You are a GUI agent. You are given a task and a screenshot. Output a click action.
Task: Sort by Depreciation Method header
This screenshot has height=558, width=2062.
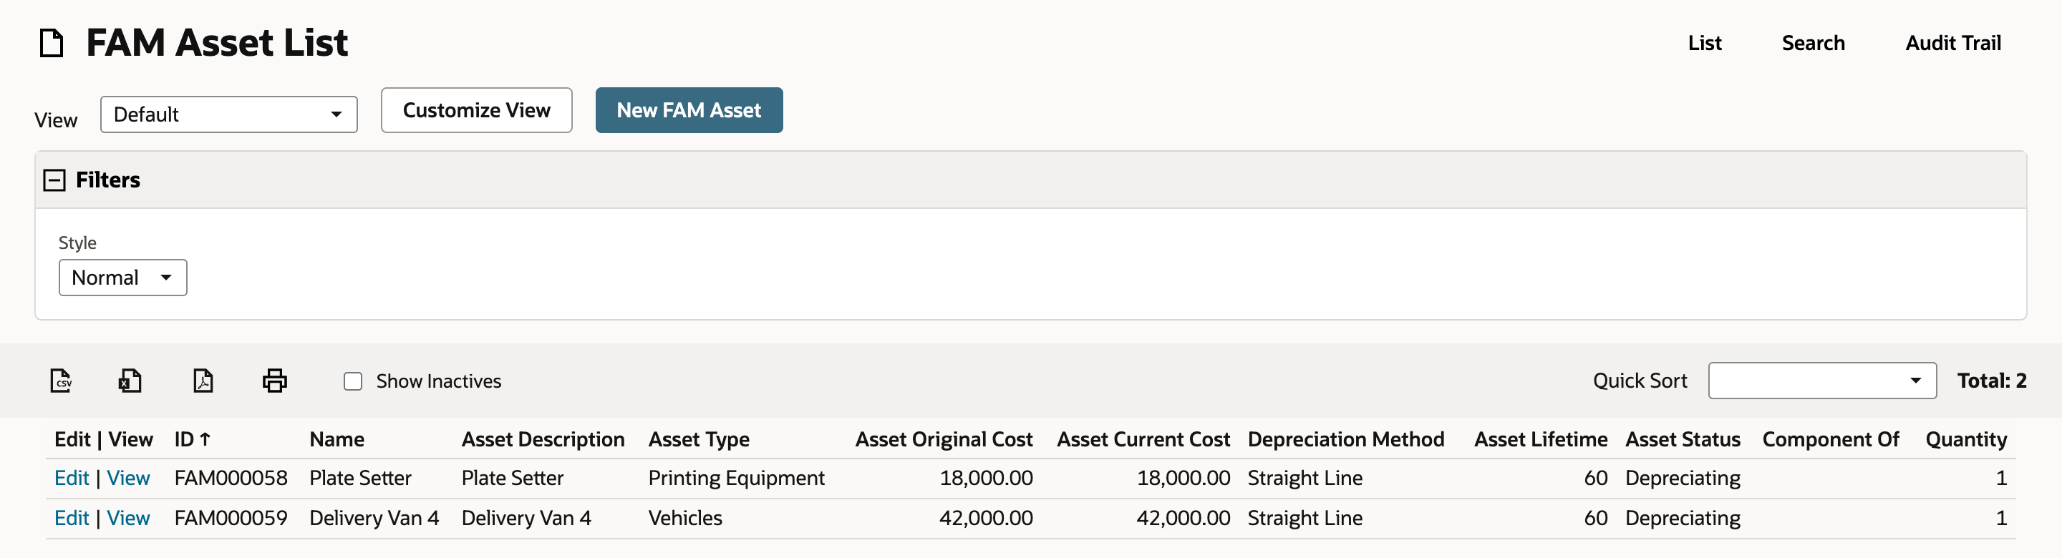[x=1345, y=439]
